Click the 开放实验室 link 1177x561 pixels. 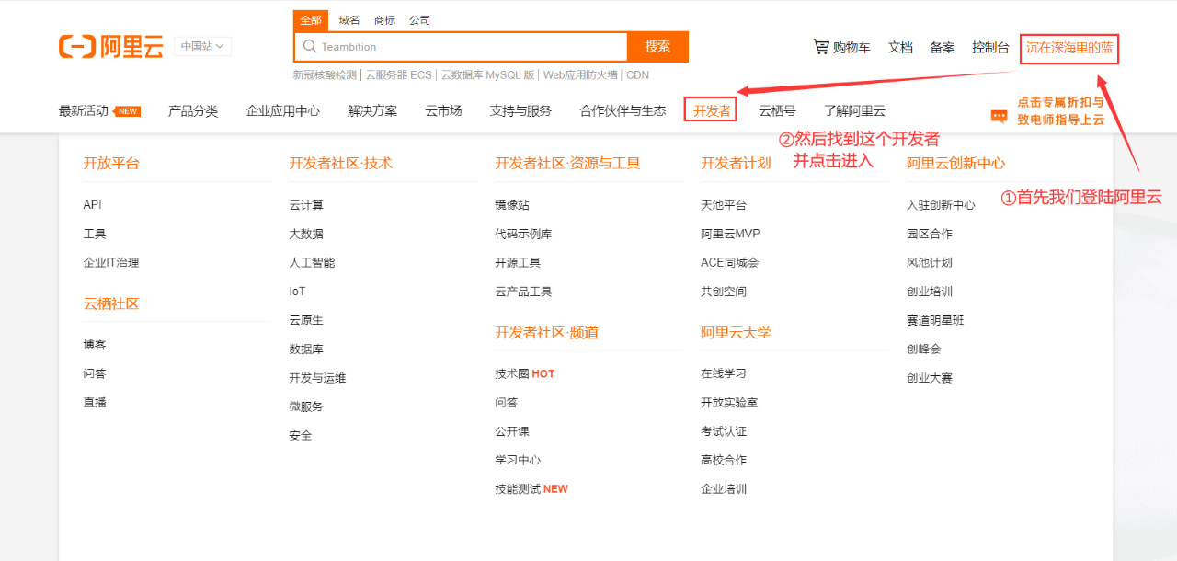(x=729, y=403)
